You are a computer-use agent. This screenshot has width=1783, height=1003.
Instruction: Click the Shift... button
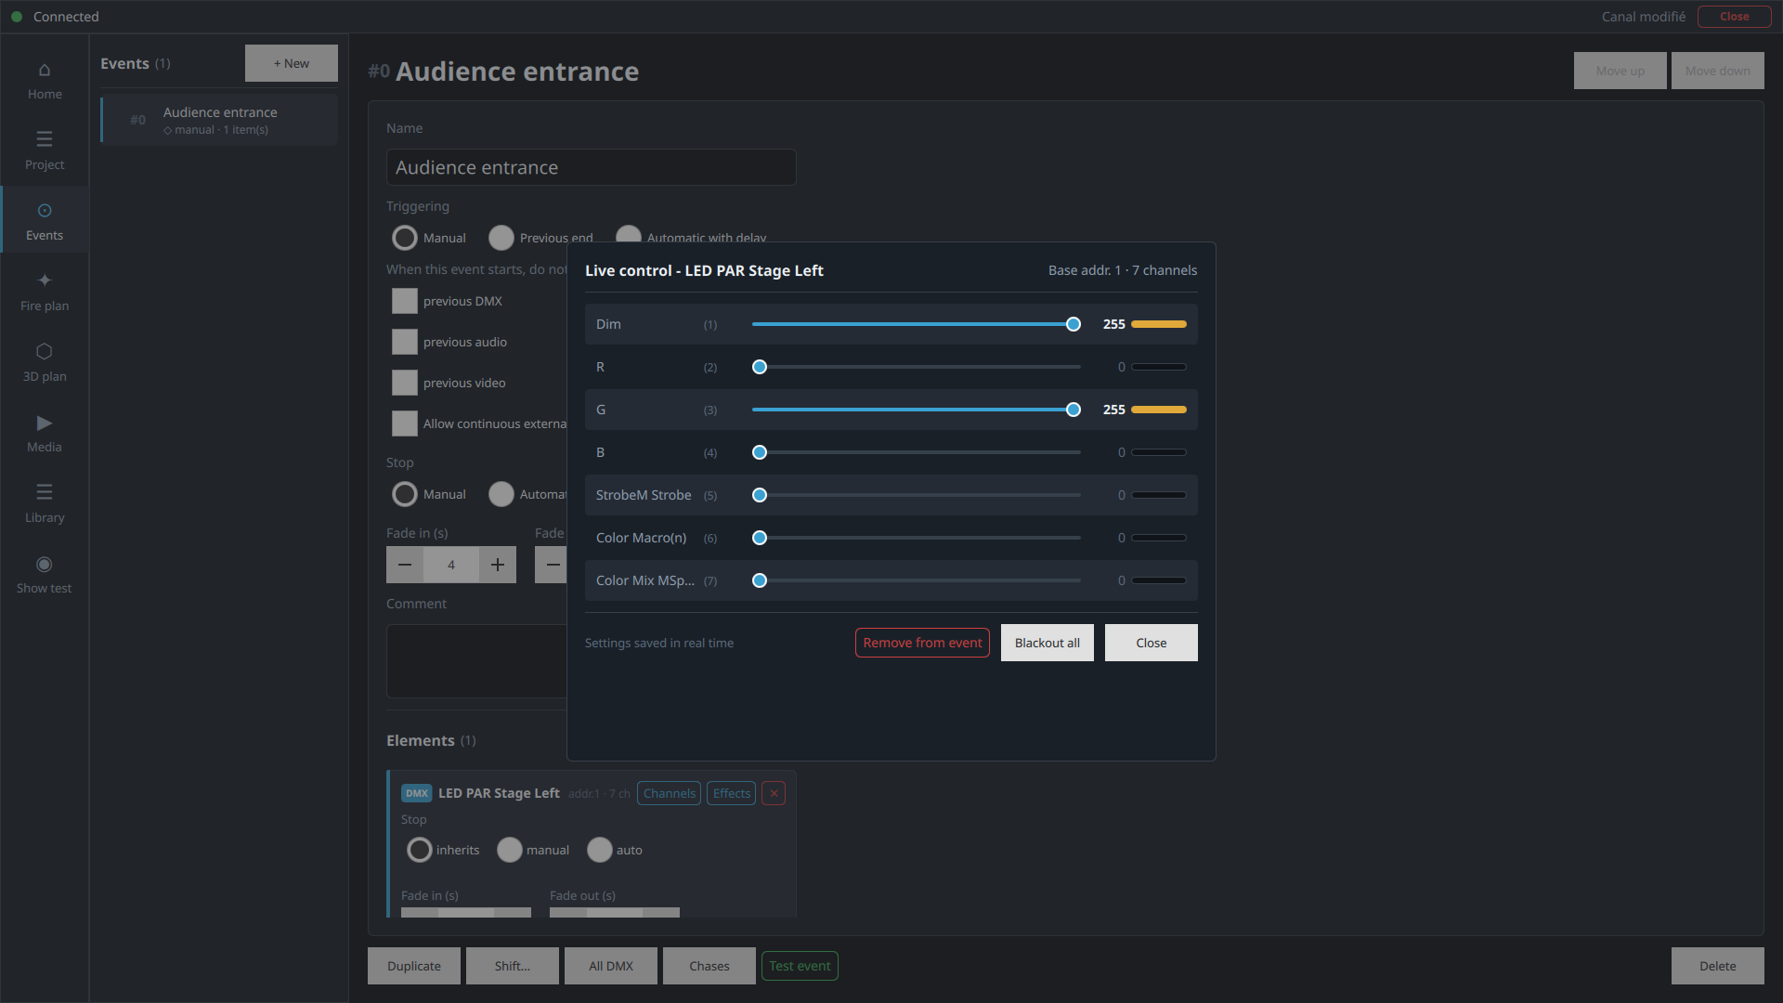coord(513,966)
